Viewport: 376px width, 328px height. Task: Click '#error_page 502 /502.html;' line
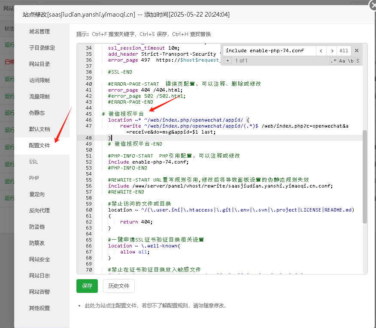(x=147, y=96)
